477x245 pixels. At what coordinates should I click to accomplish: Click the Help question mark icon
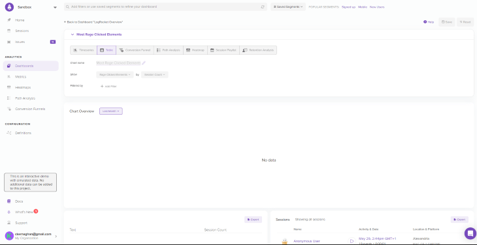coord(425,22)
